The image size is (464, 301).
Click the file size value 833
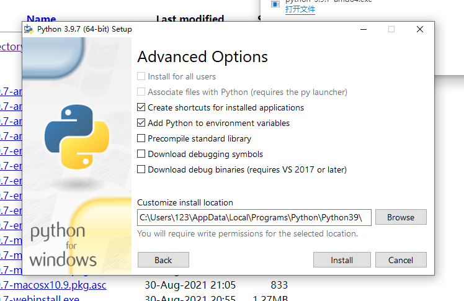point(279,285)
